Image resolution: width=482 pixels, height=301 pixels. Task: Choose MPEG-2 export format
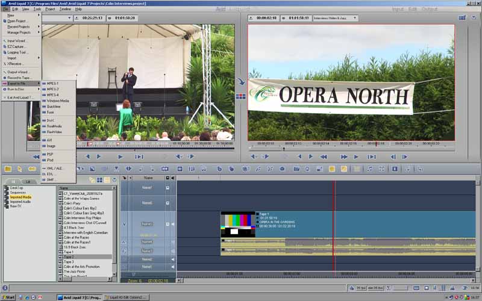58,89
